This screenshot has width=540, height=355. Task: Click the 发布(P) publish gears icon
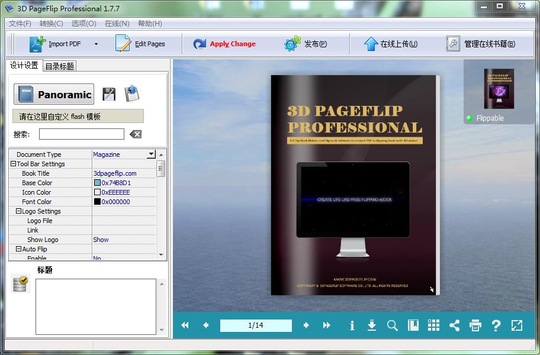pyautogui.click(x=292, y=44)
